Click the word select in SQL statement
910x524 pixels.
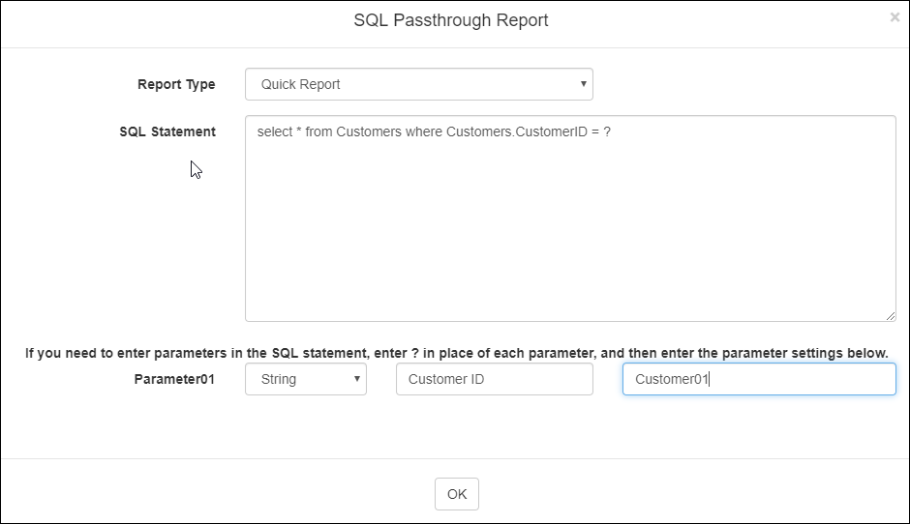275,131
